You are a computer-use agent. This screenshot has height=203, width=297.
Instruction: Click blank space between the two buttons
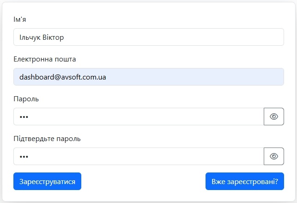[143, 182]
